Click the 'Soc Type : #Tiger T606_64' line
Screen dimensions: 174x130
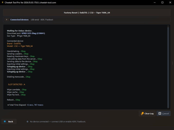tap(18, 36)
